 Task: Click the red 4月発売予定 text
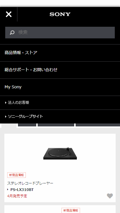pyautogui.click(x=17, y=196)
